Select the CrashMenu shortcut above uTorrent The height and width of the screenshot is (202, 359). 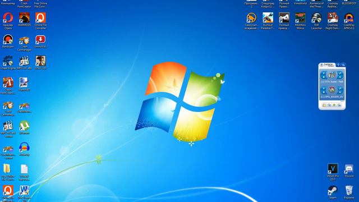click(24, 106)
